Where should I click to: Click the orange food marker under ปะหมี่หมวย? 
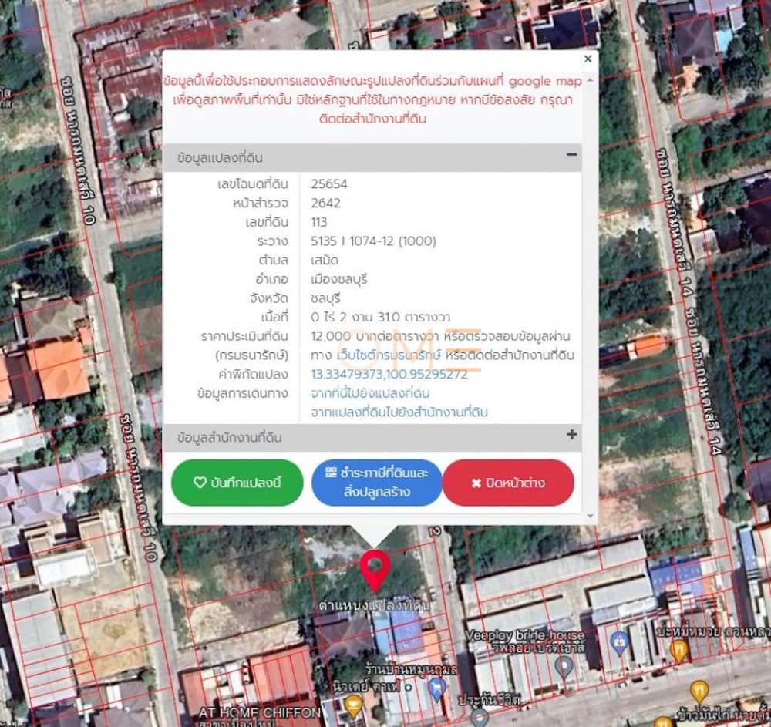click(678, 649)
